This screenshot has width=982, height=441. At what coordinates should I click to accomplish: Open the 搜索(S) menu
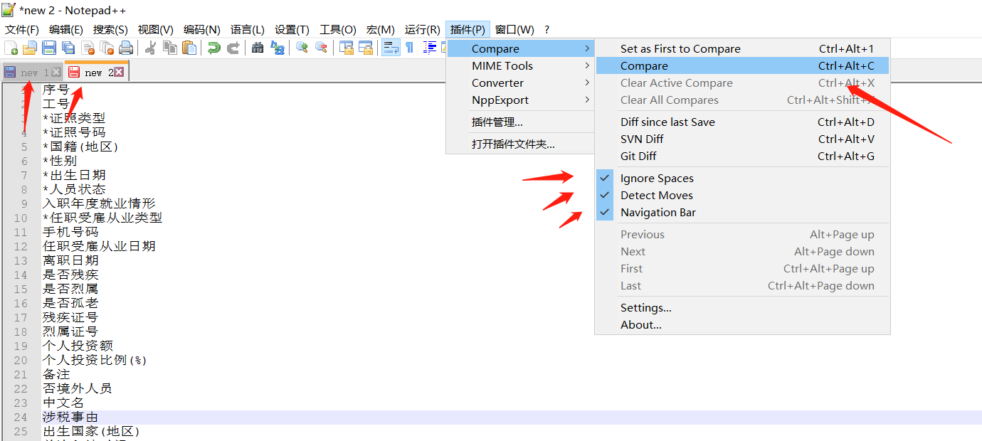click(110, 30)
